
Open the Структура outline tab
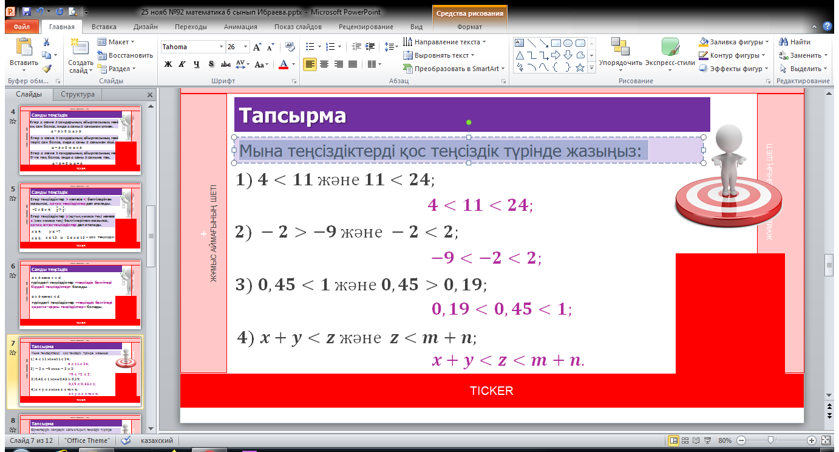point(78,94)
